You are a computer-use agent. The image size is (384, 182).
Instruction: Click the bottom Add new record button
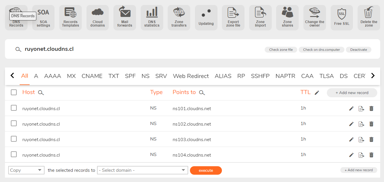[x=359, y=170]
